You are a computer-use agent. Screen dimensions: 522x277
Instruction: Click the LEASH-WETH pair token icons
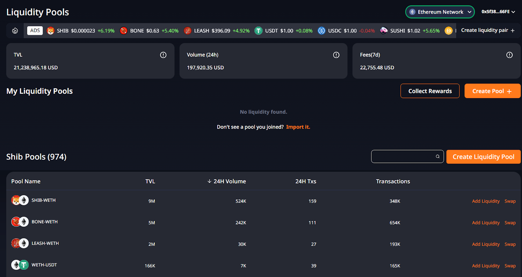pyautogui.click(x=20, y=243)
